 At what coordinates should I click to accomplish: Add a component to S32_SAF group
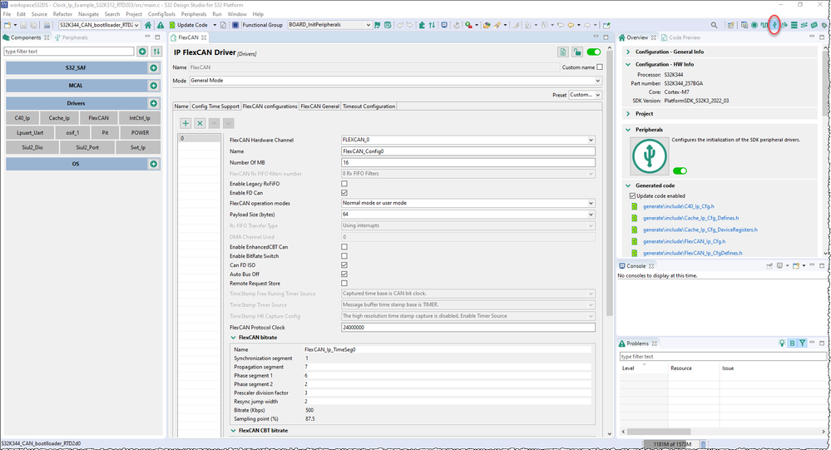(154, 68)
